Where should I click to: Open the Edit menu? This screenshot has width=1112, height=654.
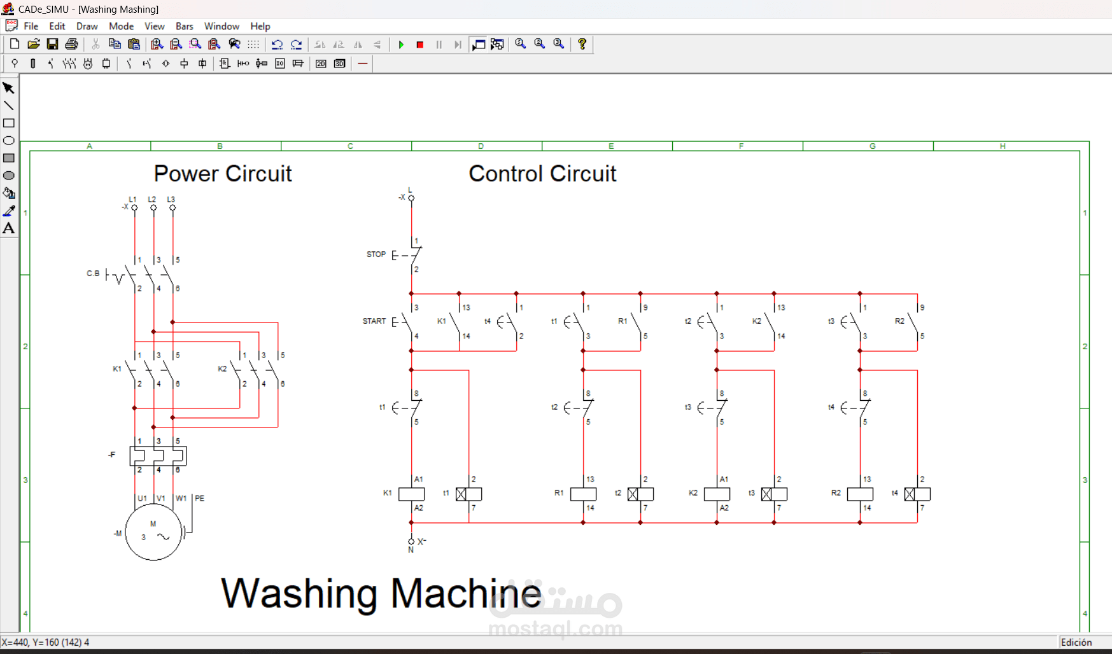pyautogui.click(x=57, y=26)
